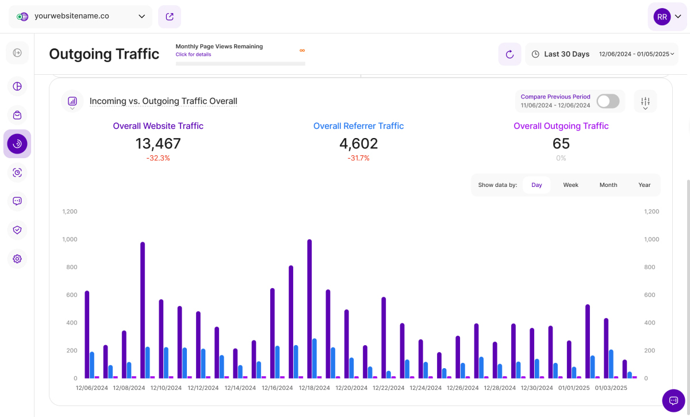690x417 pixels.
Task: Open yourwebsitename.co site dropdown
Action: pos(80,17)
